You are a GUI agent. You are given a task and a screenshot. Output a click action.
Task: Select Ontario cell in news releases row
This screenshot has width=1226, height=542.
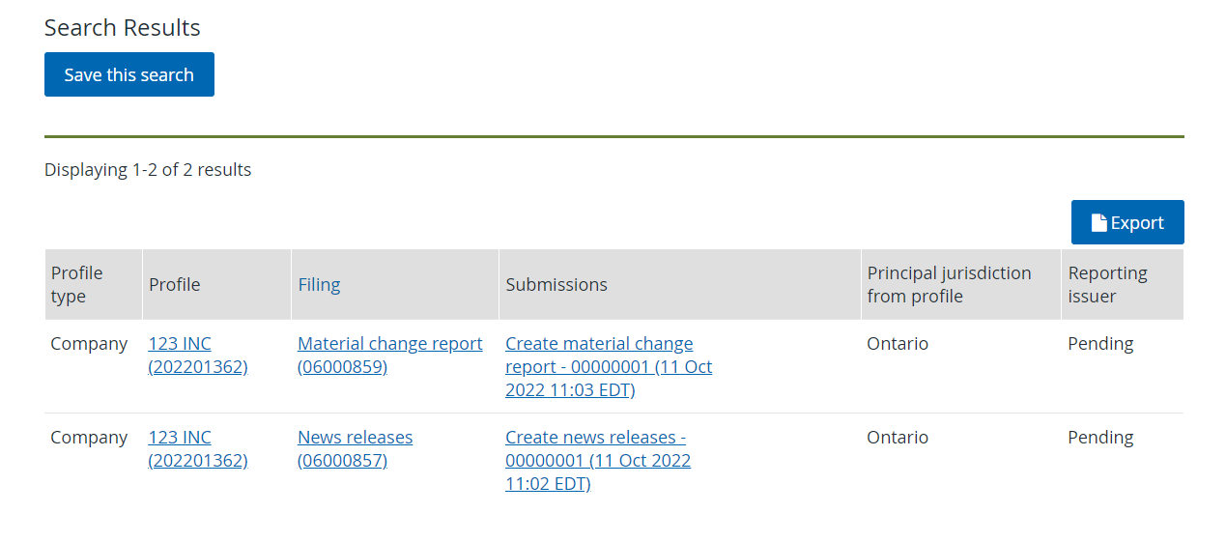(x=898, y=437)
